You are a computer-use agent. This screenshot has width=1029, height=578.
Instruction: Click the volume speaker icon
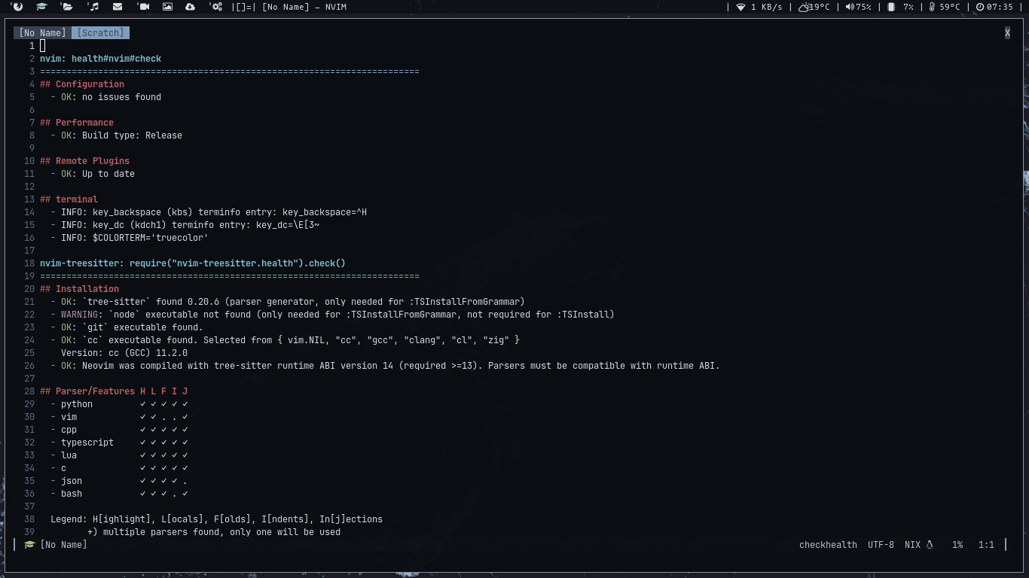tap(850, 7)
